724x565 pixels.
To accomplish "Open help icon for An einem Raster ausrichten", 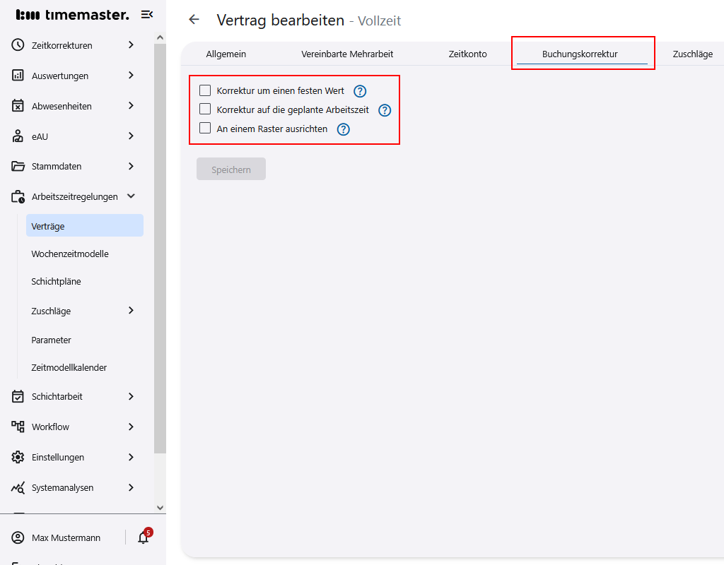I will [344, 129].
